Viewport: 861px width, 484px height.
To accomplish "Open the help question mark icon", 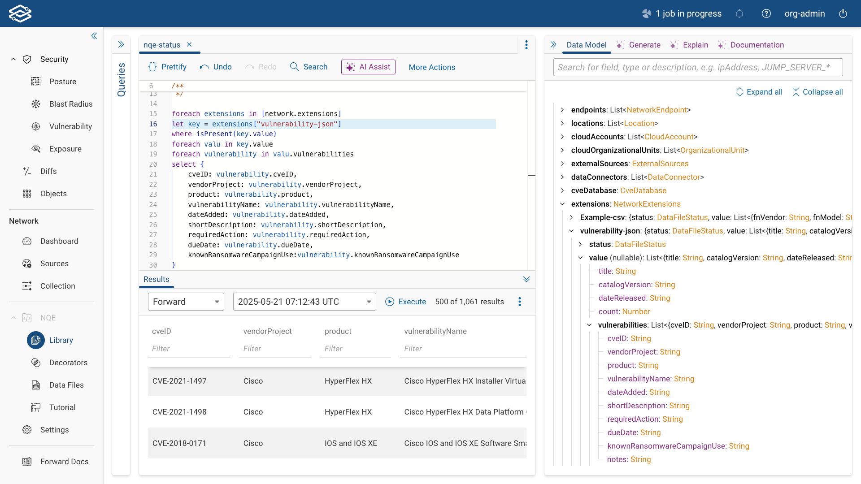I will [x=766, y=13].
